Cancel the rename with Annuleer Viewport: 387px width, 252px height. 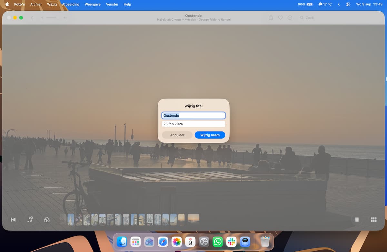click(177, 135)
